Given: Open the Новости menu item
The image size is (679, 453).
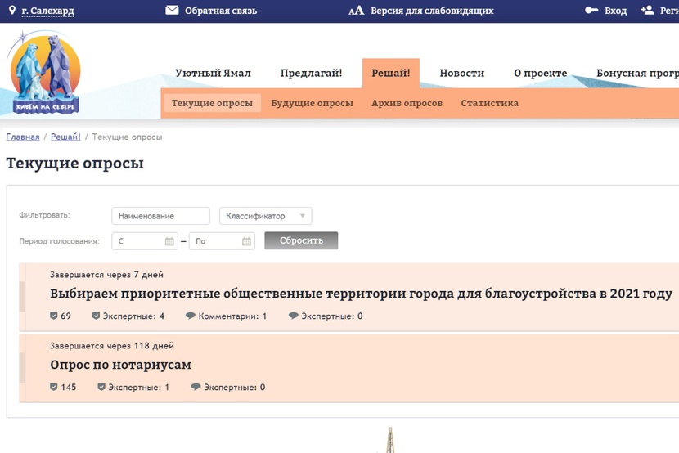Looking at the screenshot, I should point(461,73).
